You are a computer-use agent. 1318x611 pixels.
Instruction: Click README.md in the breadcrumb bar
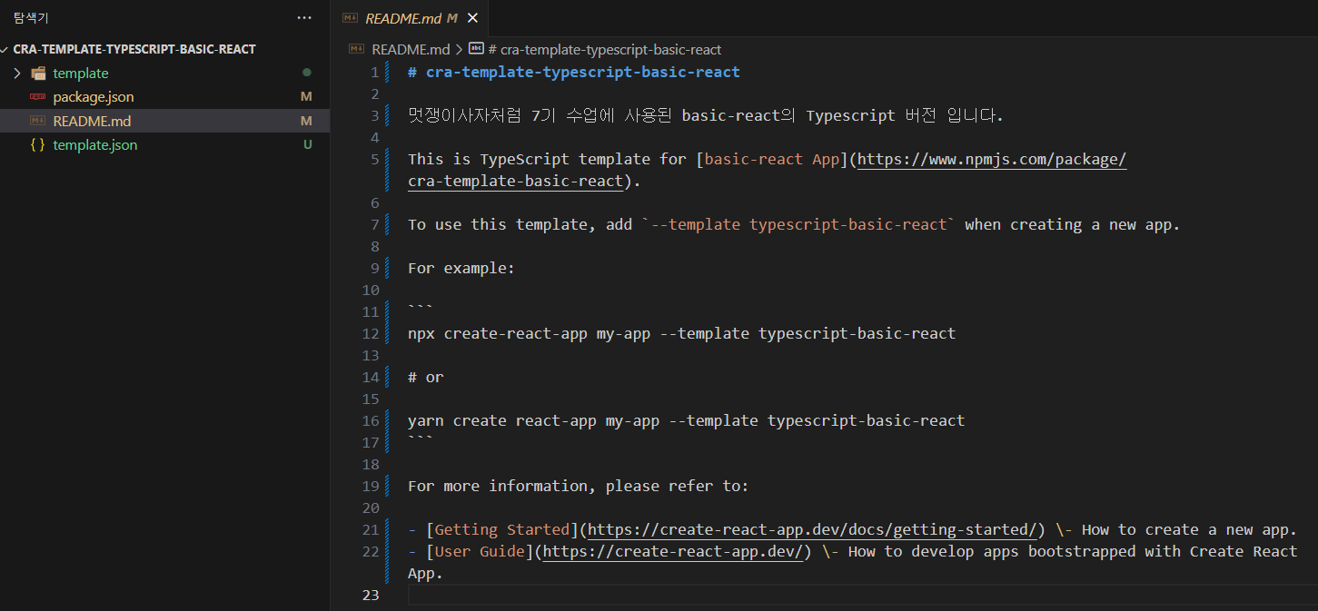[x=411, y=49]
